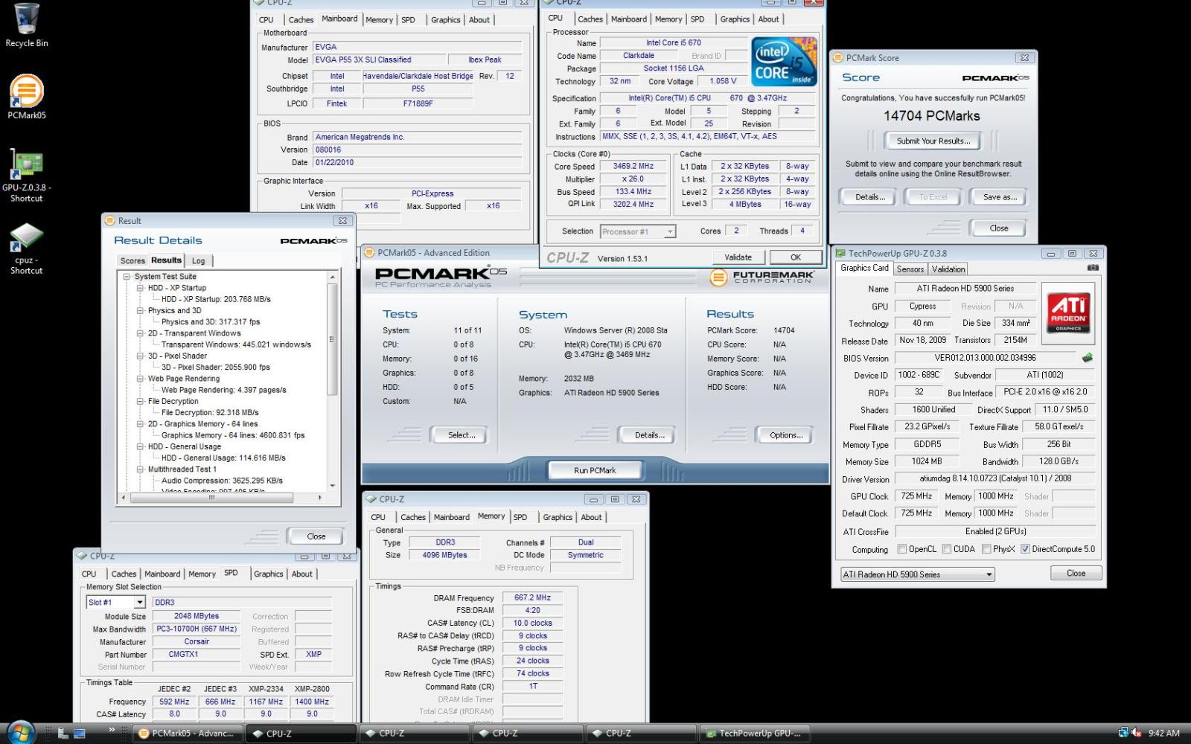Click the TechPowerUp GPU-... taskbar button
Image resolution: width=1191 pixels, height=744 pixels.
coord(754,734)
